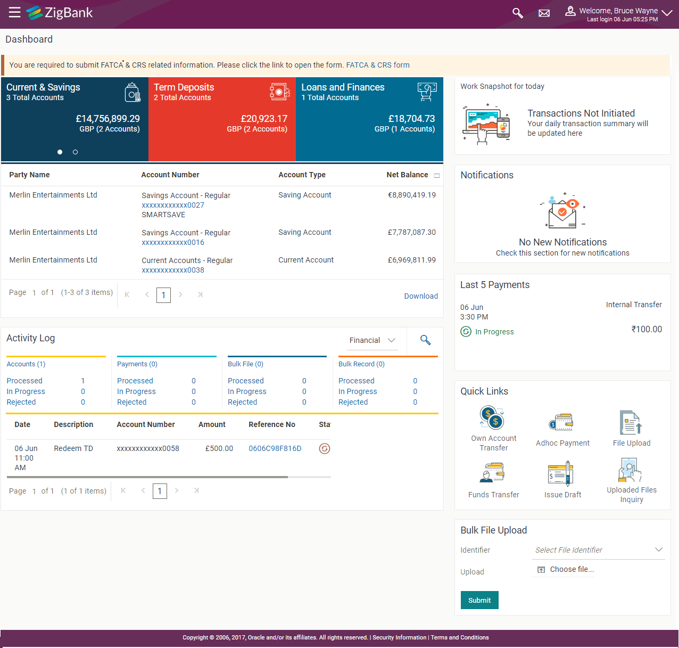Click the Submit button for Bulk File Upload

tap(479, 600)
